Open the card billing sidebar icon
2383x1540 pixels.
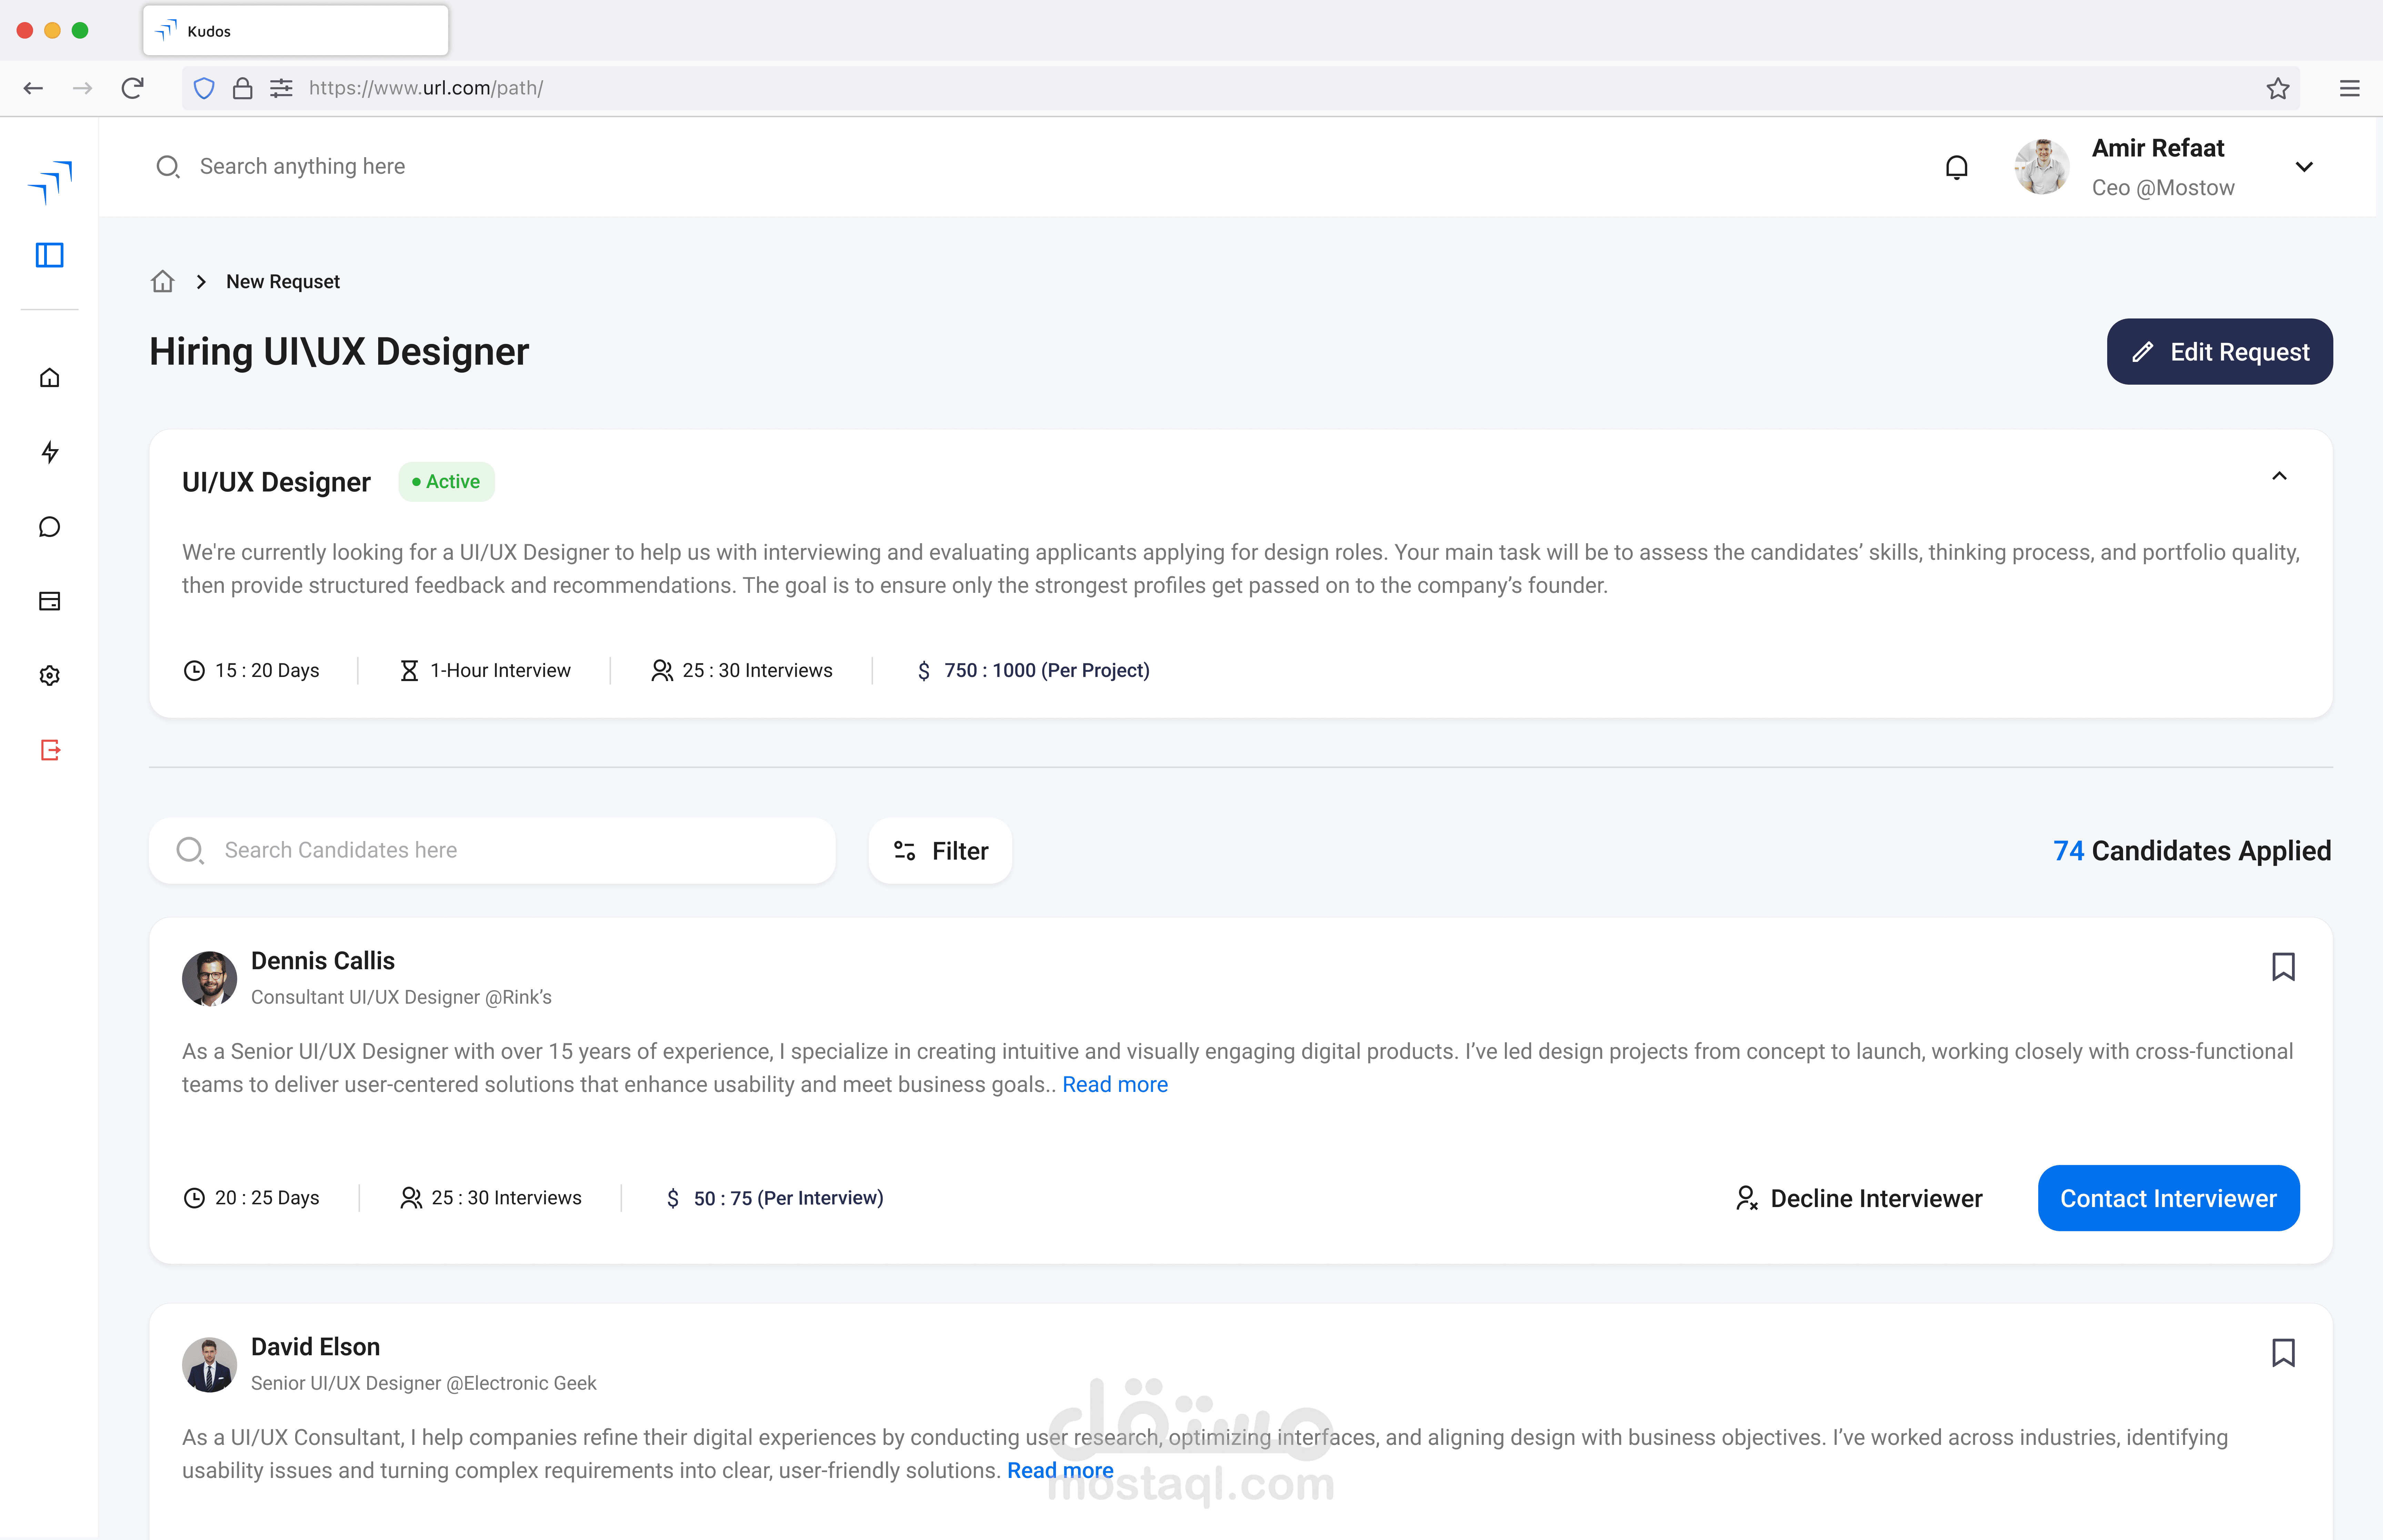(49, 601)
